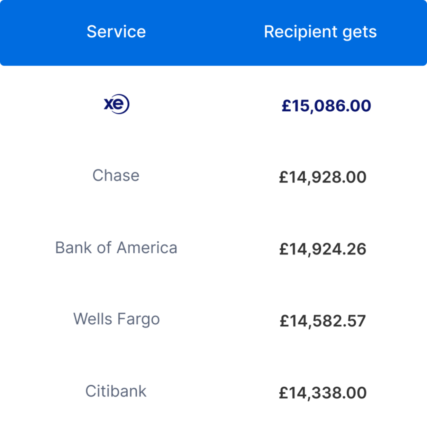This screenshot has width=427, height=425.
Task: Click the £14,338.00 Citibank amount
Action: tap(323, 393)
